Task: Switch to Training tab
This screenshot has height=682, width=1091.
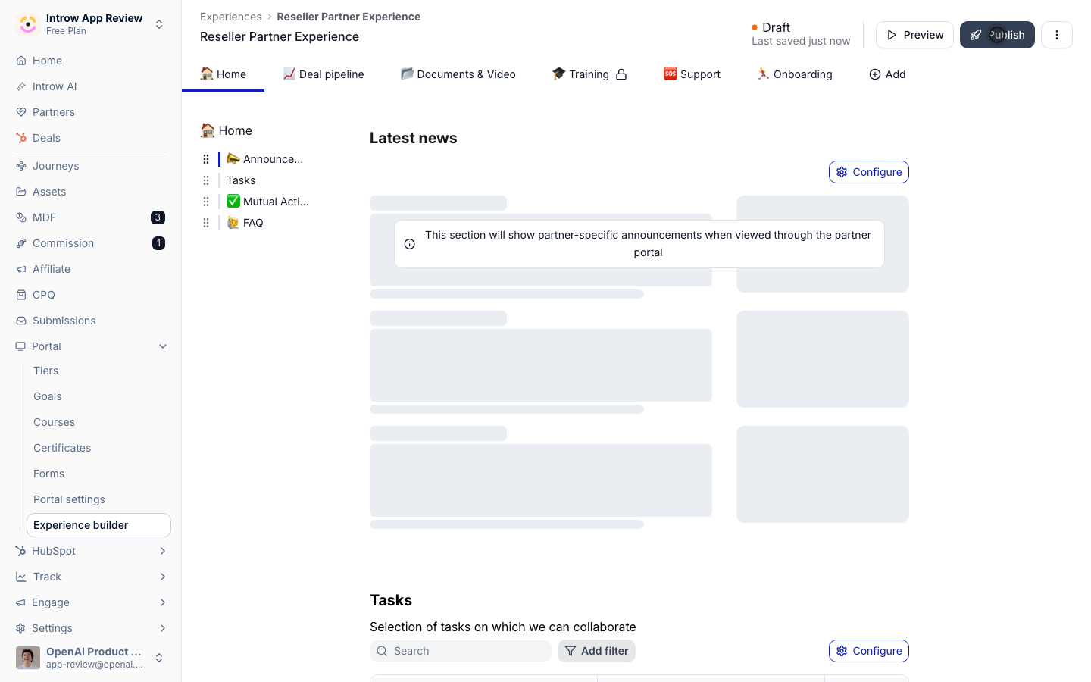Action: click(x=589, y=74)
